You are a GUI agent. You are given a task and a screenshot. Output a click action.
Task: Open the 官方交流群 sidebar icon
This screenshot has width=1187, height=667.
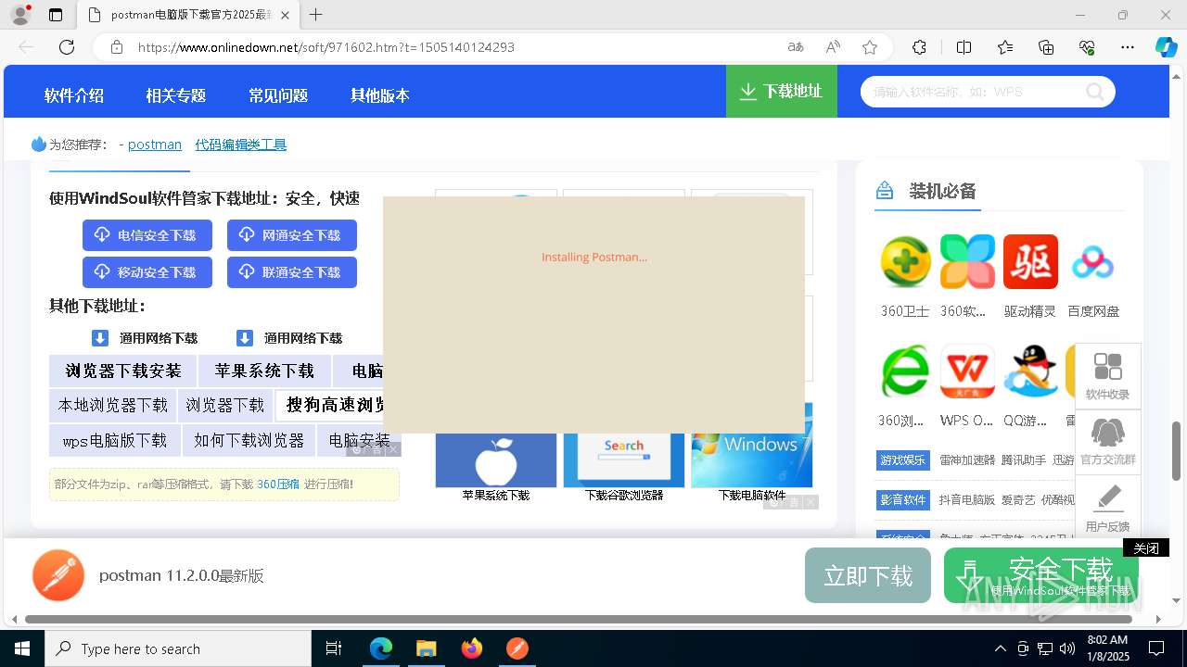[1107, 442]
